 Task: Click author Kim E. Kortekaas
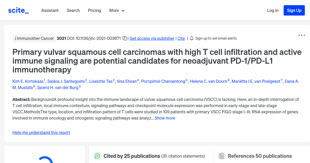pyautogui.click(x=28, y=81)
